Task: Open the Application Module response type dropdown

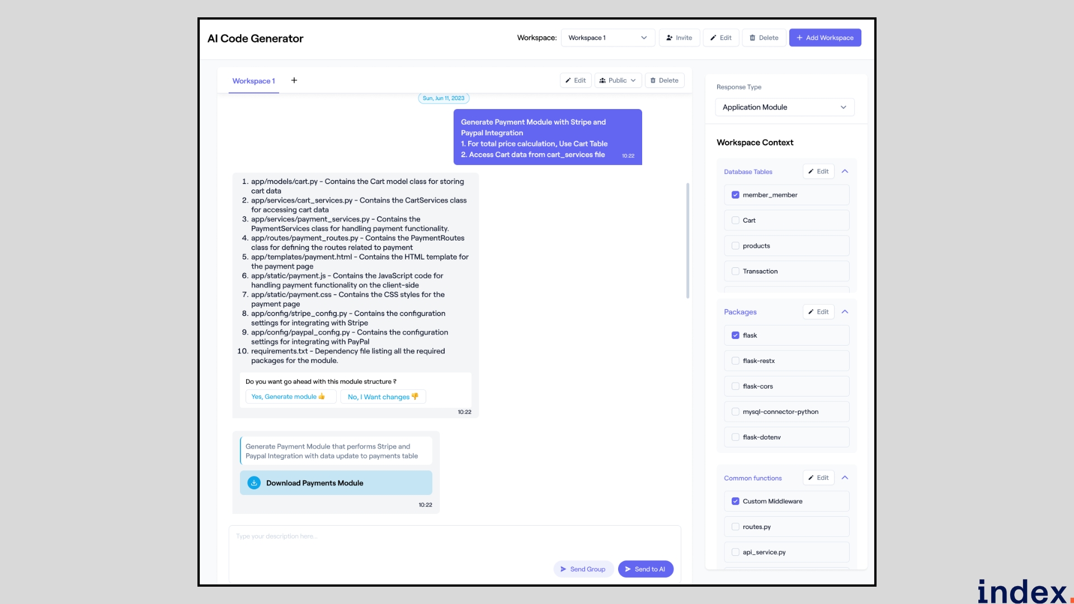Action: (x=784, y=107)
